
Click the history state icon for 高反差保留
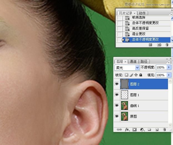coord(127,29)
